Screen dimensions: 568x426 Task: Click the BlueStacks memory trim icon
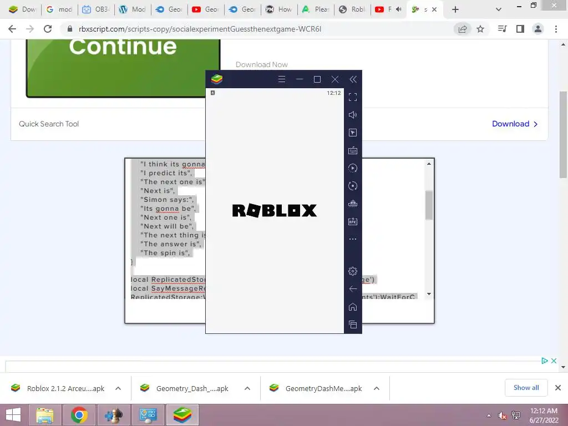pos(352,204)
